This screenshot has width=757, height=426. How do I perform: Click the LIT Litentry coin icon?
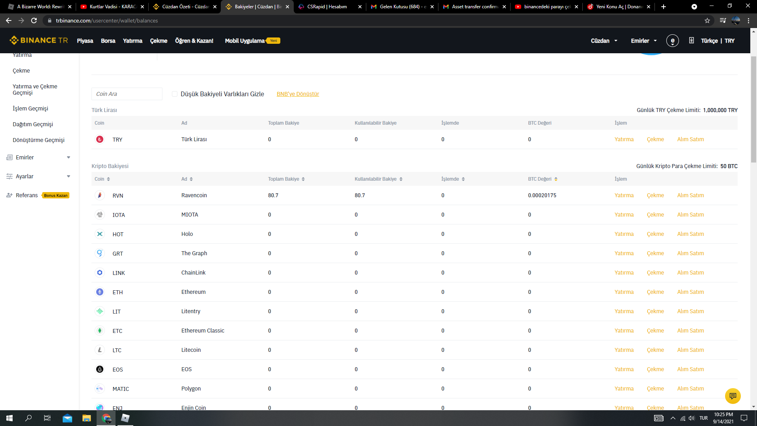[x=100, y=311]
